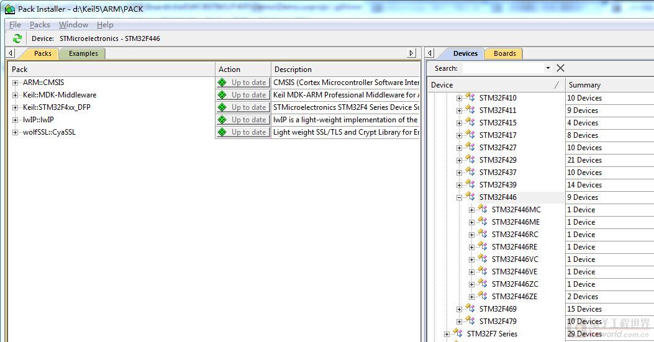The width and height of the screenshot is (654, 342).
Task: Click the chip icon beside STM32F439
Action: tap(470, 184)
